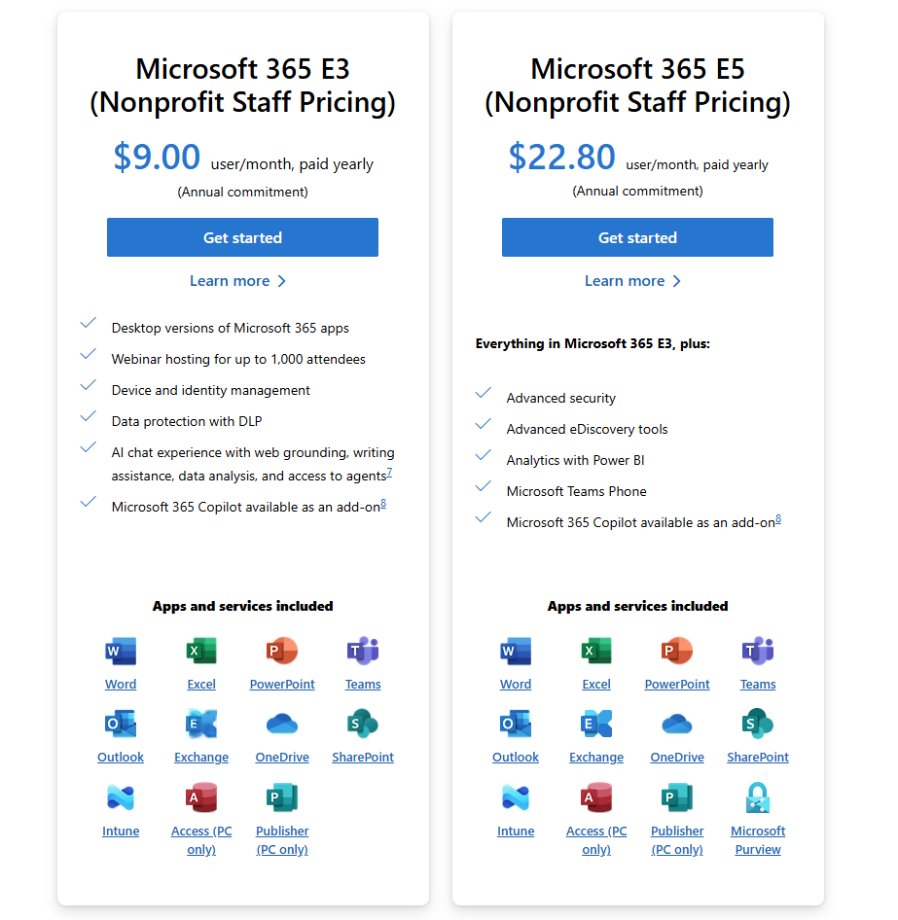Image resolution: width=898 pixels, height=920 pixels.
Task: Open footnote 7 next to access to agents
Action: pos(389,473)
